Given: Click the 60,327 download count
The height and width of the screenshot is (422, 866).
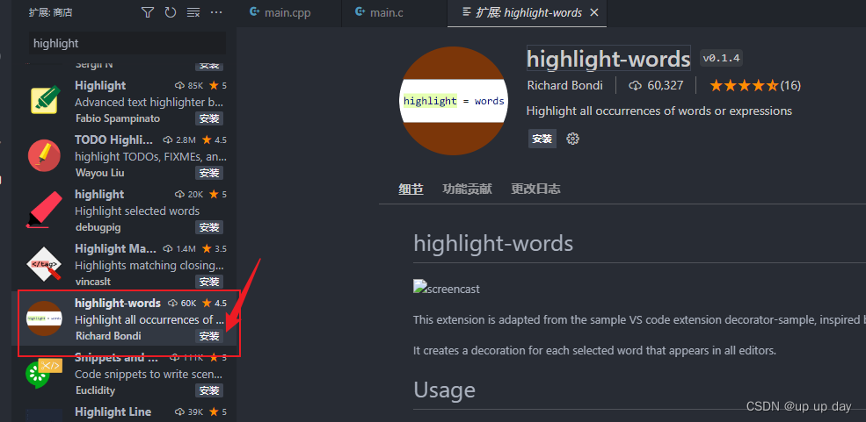Looking at the screenshot, I should [657, 85].
